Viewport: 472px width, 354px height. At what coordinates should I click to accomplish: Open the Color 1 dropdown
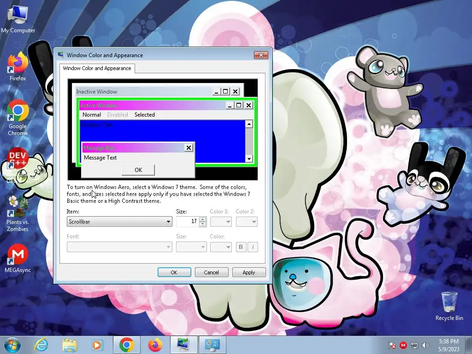point(221,222)
